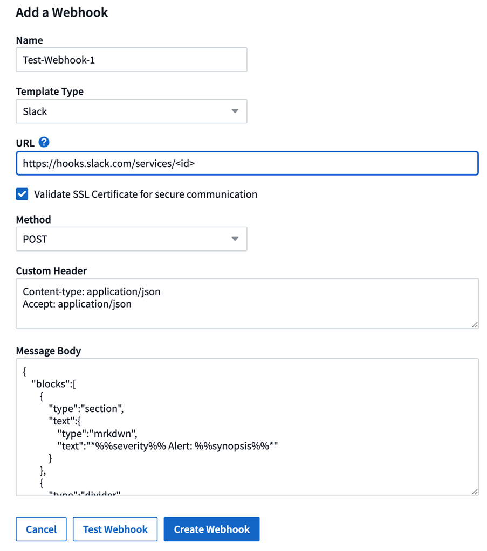Disable Validate SSL Certificate for secure communication

[x=22, y=194]
